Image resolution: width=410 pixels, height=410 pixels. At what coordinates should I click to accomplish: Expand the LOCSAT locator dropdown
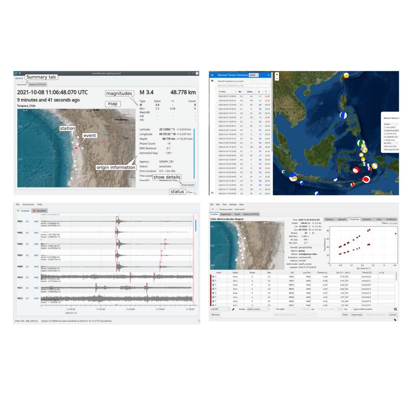(220, 309)
